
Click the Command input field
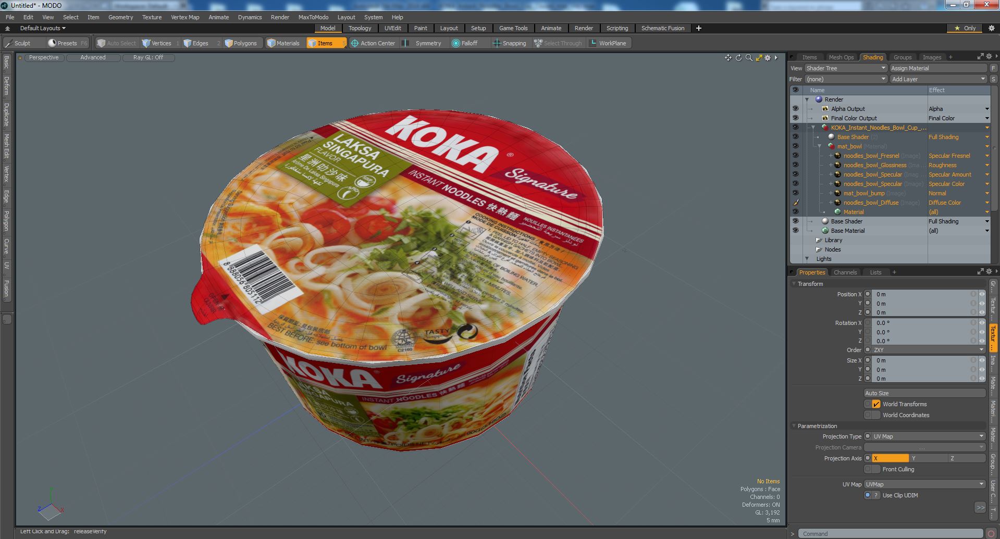(891, 534)
